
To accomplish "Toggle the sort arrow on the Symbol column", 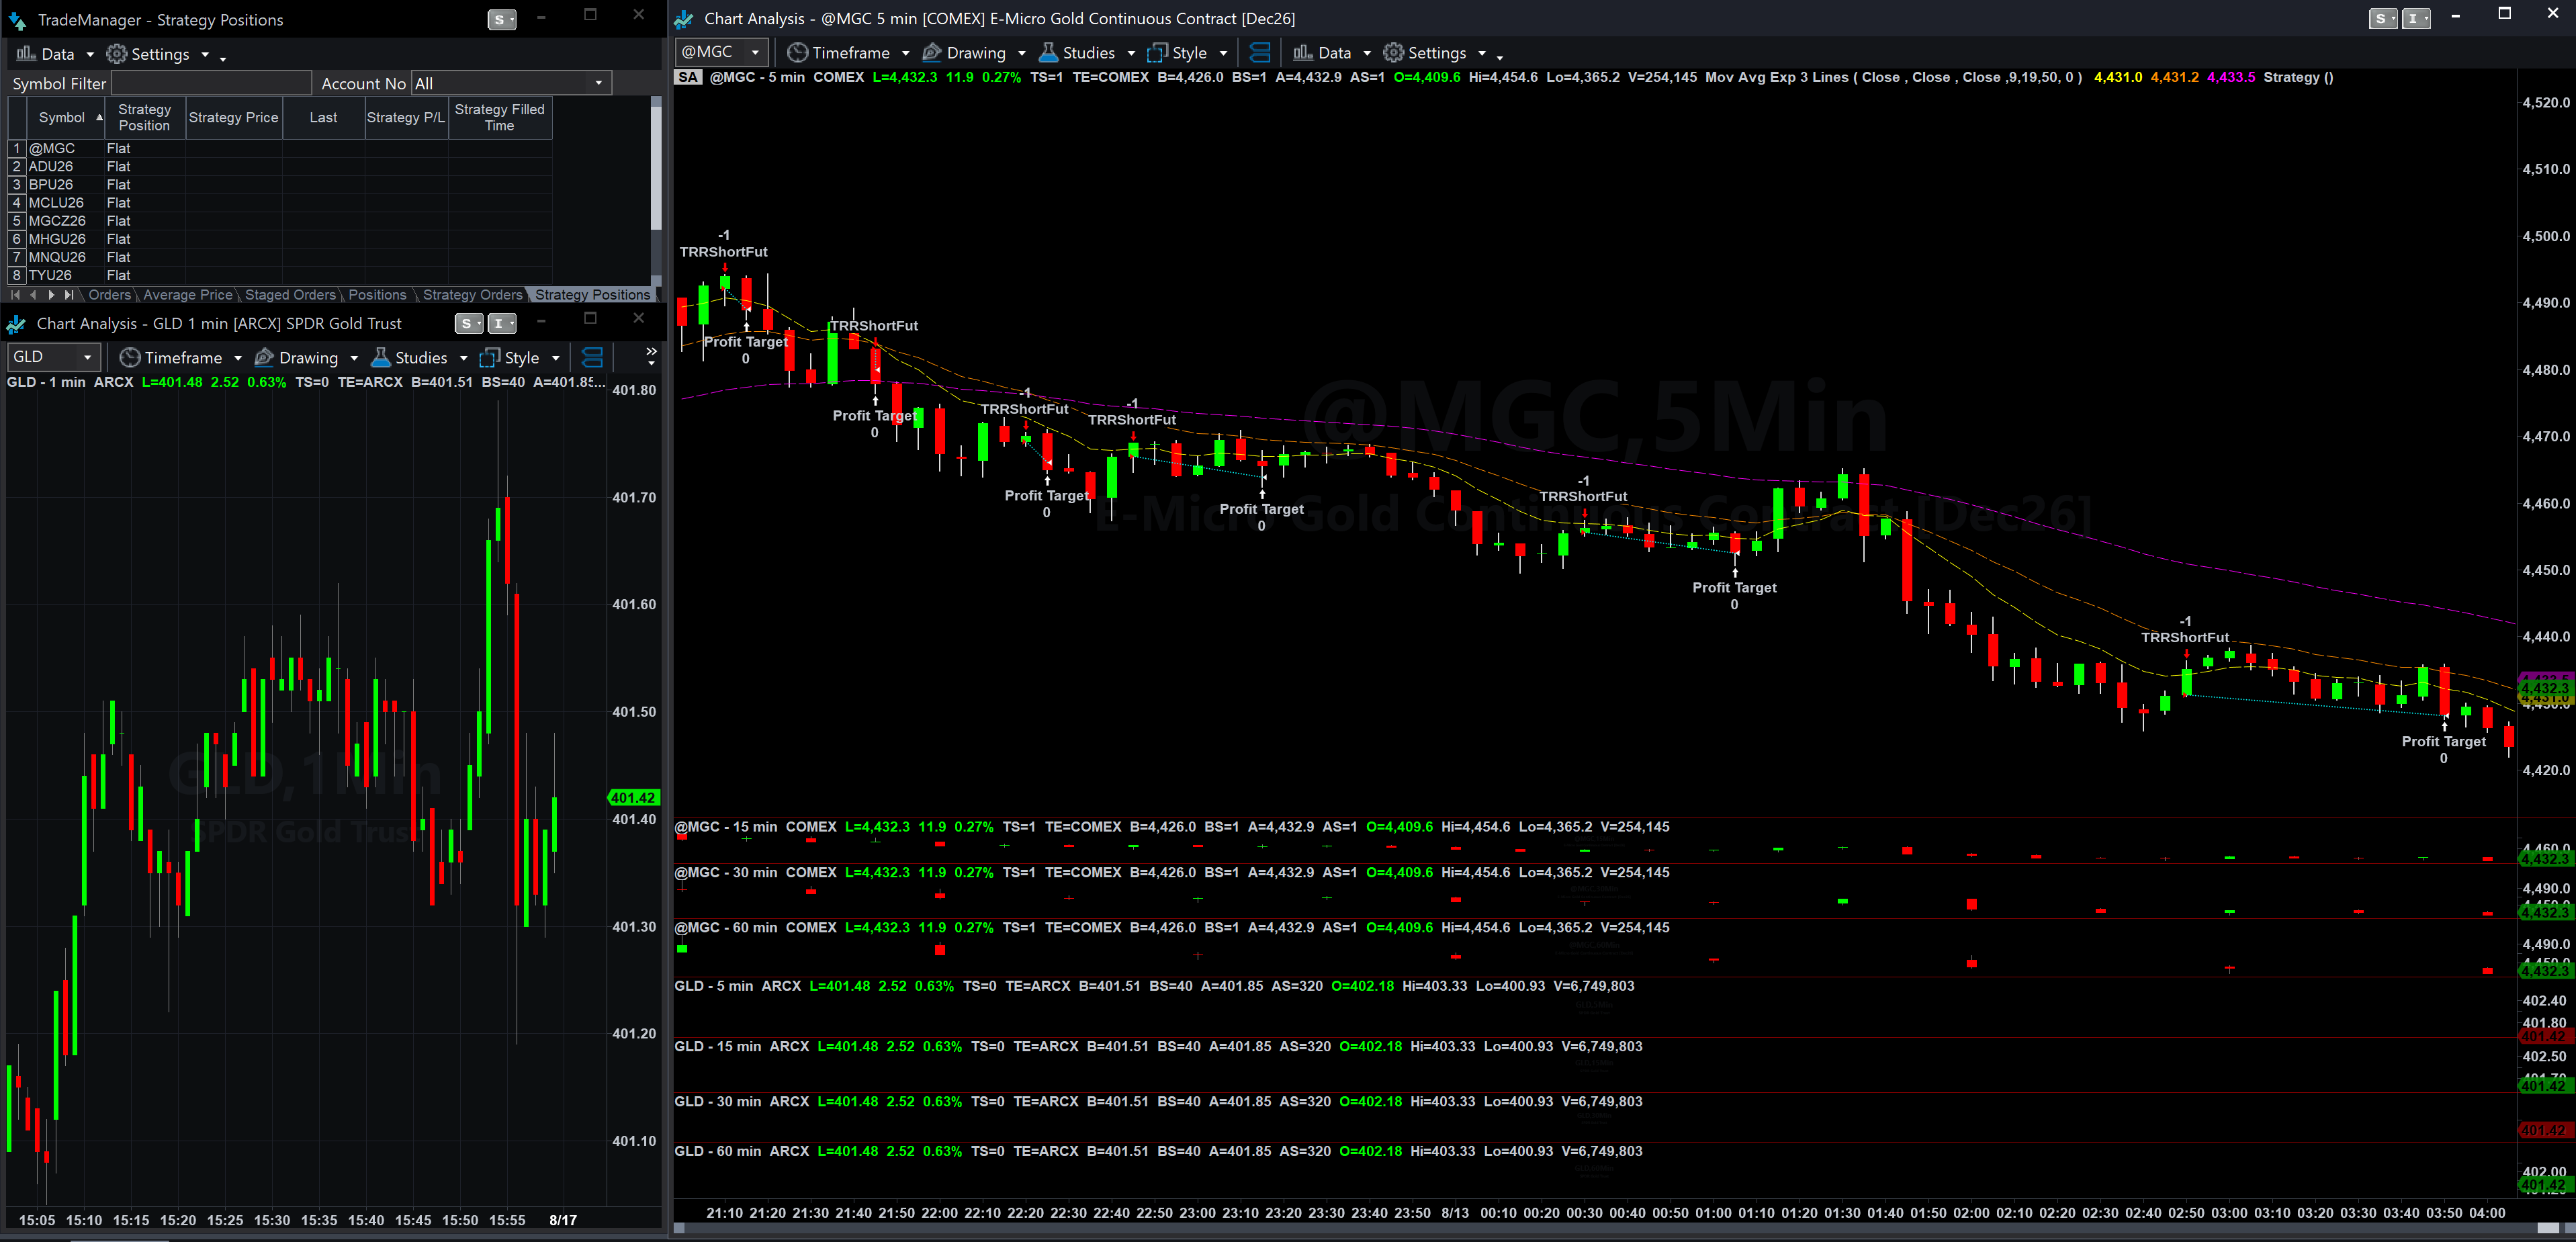I will pyautogui.click(x=99, y=117).
